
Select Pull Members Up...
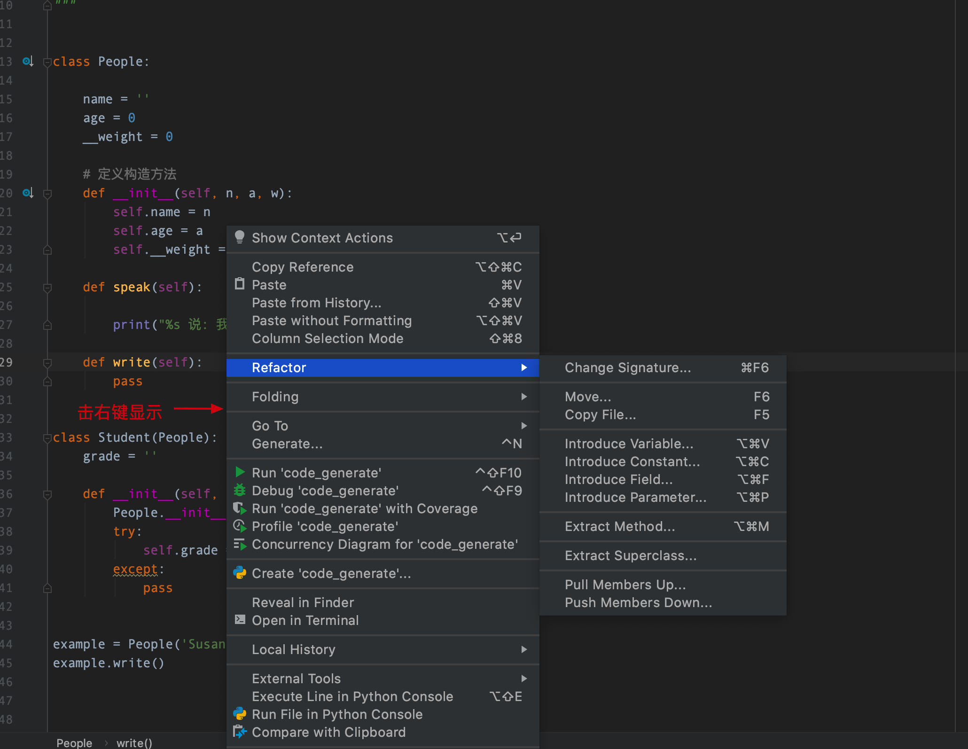pos(663,585)
